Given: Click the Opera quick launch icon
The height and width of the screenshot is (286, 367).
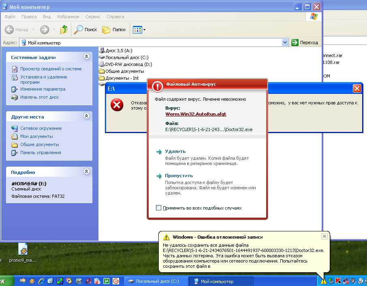Looking at the screenshot, I should (88, 281).
